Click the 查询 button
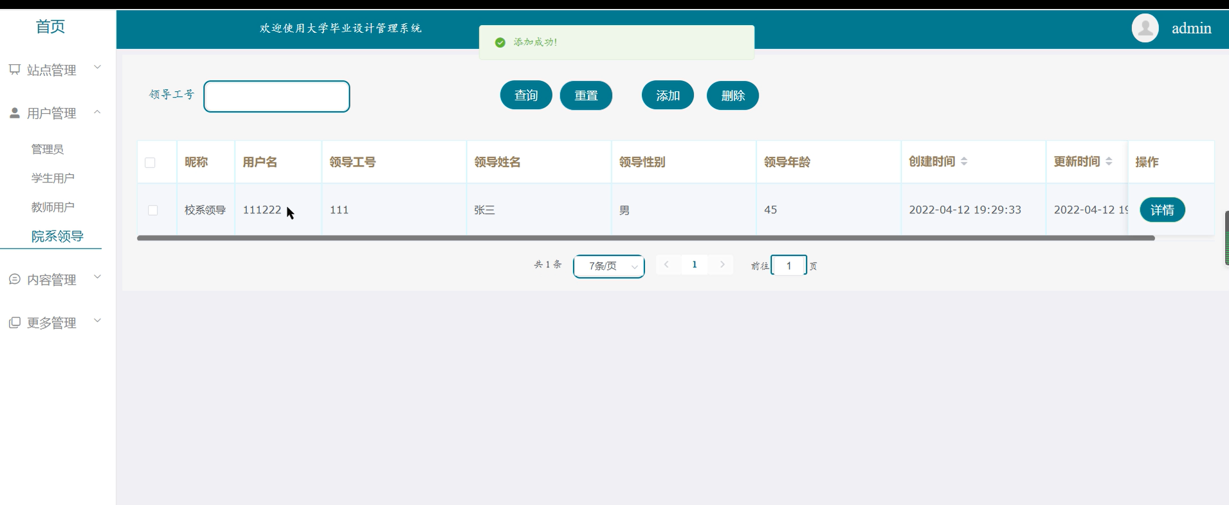Screen dimensions: 1229x505 (526, 95)
